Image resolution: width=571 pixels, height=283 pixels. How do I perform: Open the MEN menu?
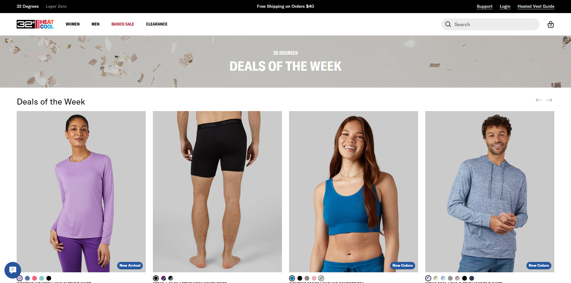(95, 24)
